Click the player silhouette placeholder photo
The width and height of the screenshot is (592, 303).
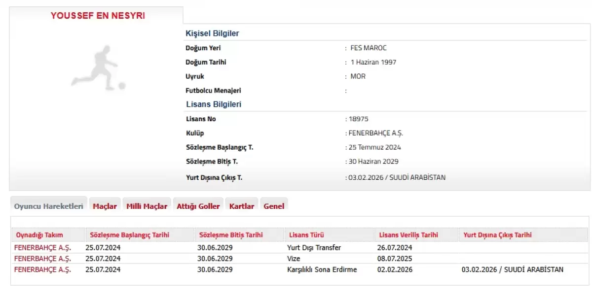[x=98, y=68]
